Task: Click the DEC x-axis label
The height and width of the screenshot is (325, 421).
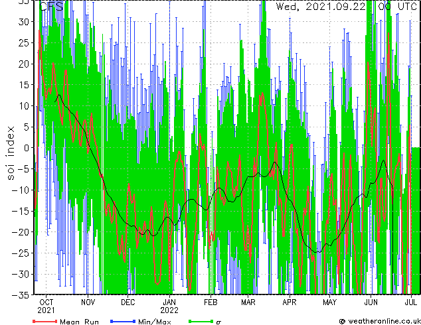Action: point(127,302)
